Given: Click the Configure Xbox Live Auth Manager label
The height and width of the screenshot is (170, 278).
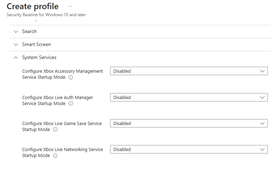Looking at the screenshot, I should click(57, 98).
